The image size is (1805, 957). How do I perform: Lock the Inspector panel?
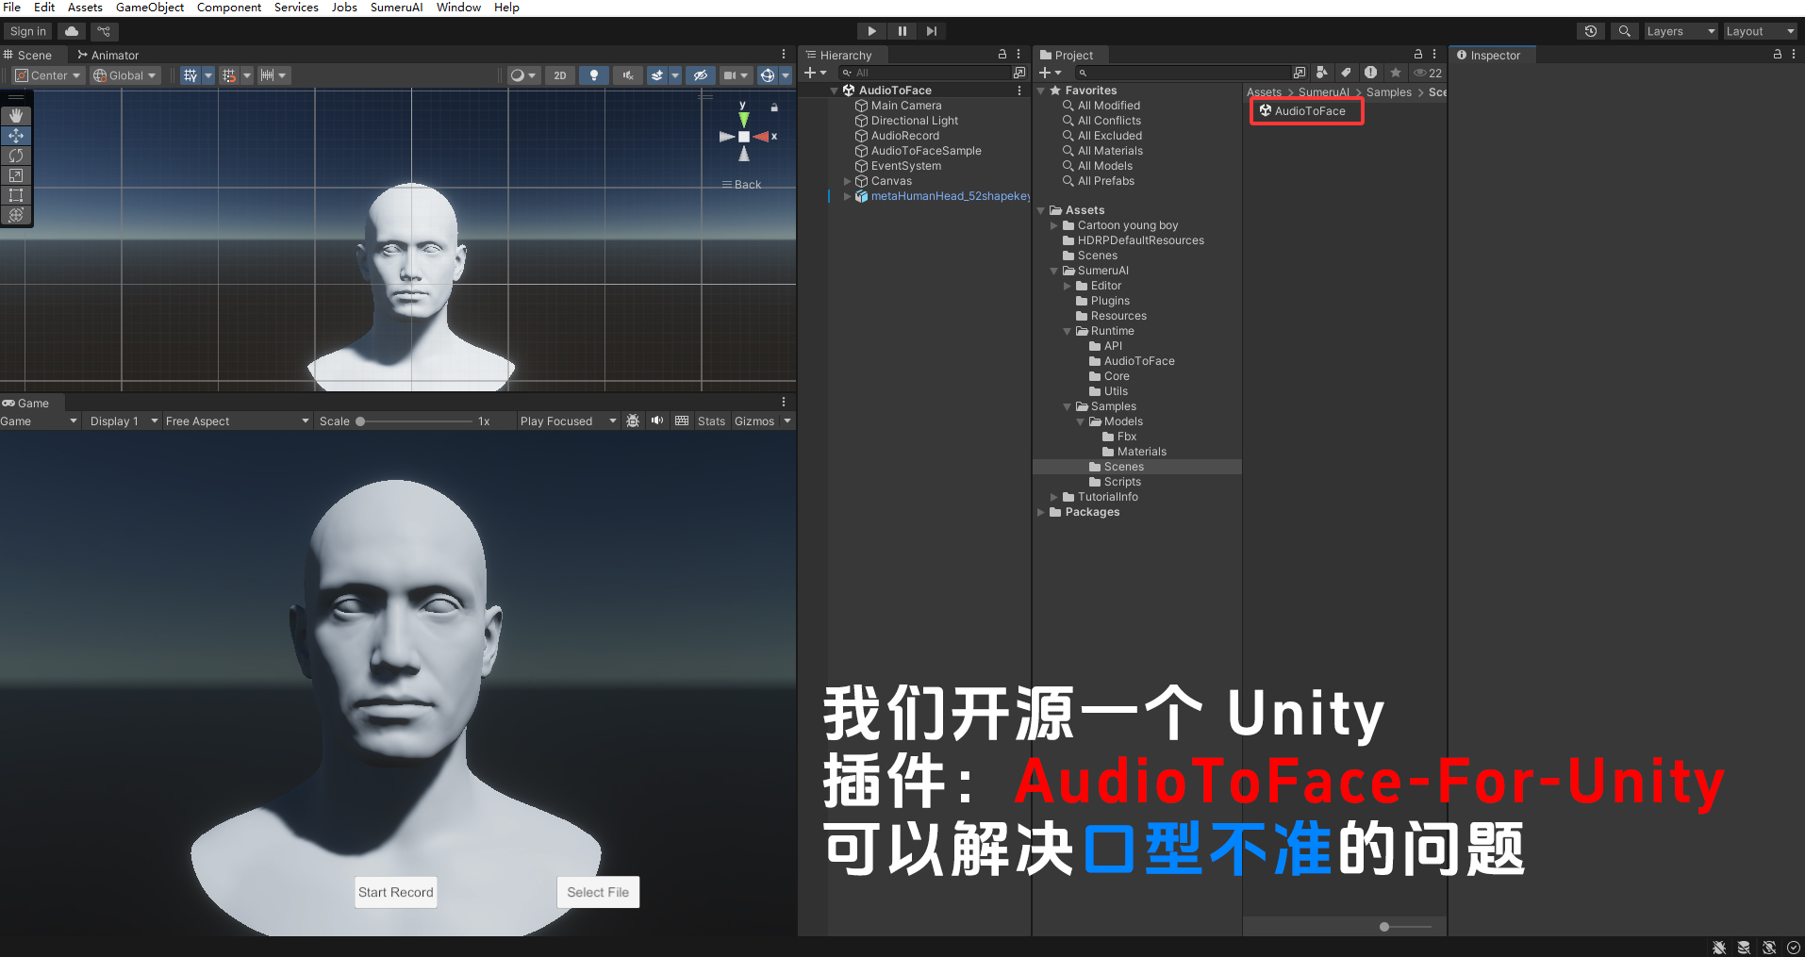coord(1778,55)
